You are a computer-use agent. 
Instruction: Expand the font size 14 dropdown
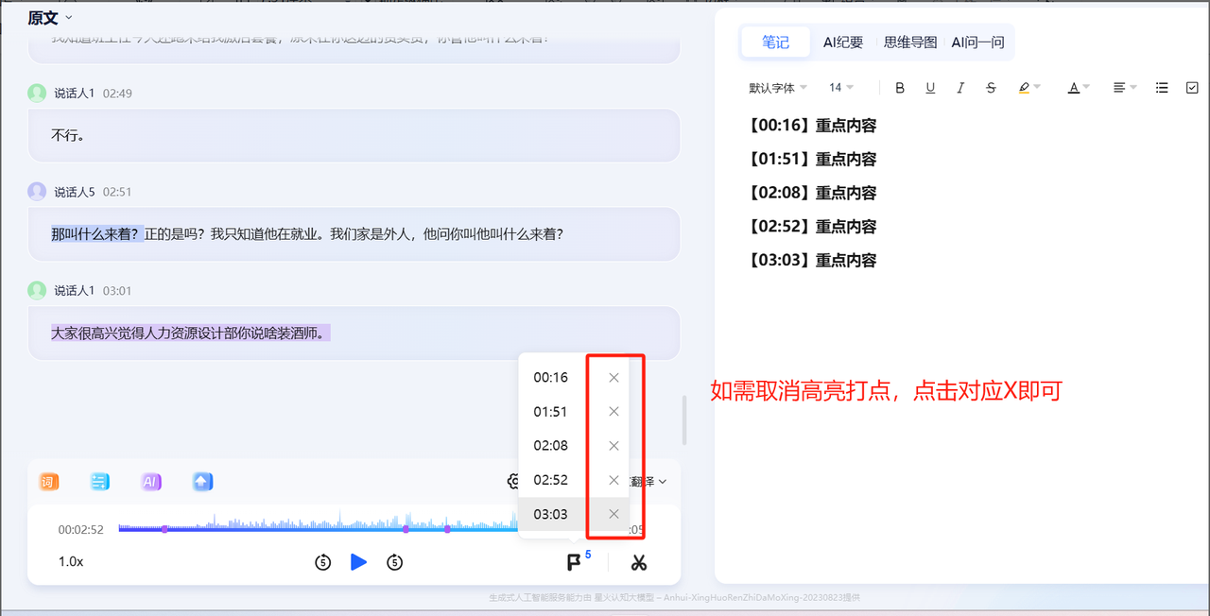tap(841, 88)
